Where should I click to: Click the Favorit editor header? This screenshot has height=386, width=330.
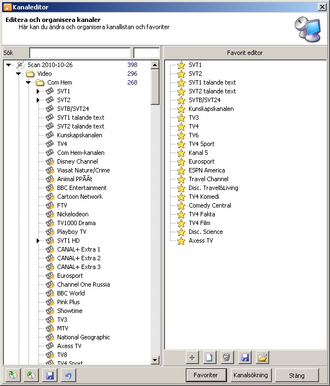[x=244, y=53]
